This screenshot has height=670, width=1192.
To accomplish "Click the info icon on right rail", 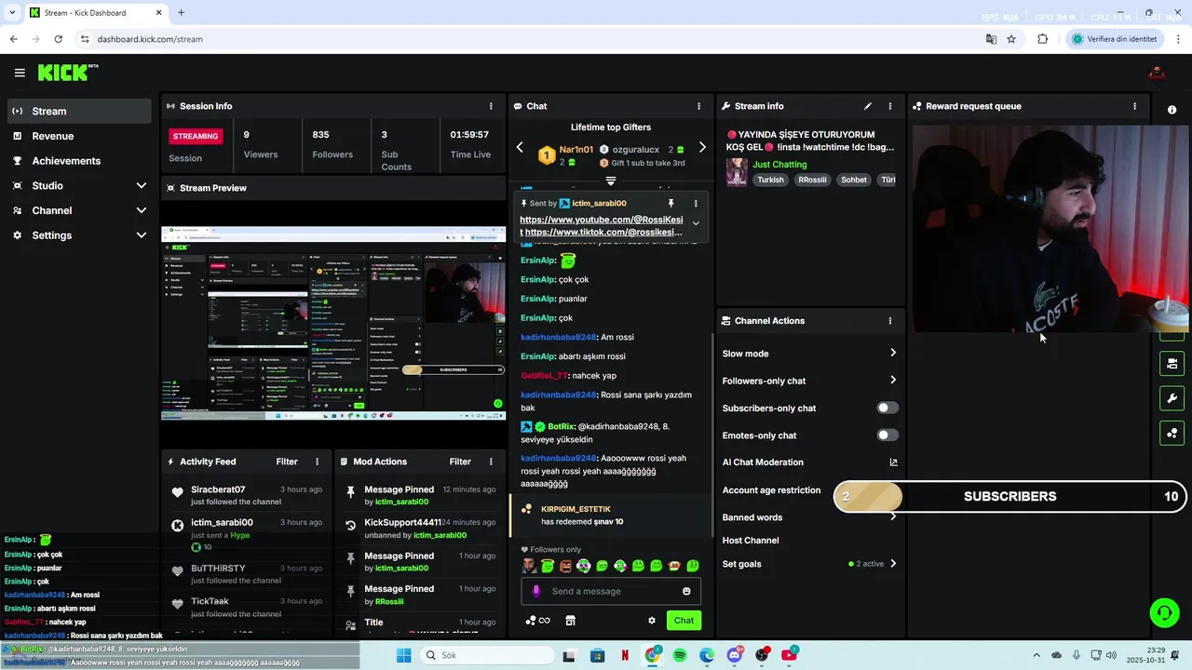I will 1172,110.
